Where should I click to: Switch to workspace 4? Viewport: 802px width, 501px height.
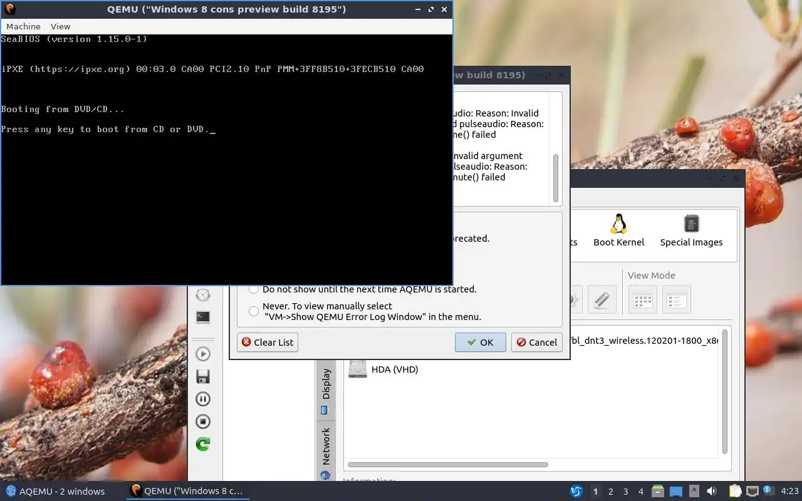(x=640, y=492)
